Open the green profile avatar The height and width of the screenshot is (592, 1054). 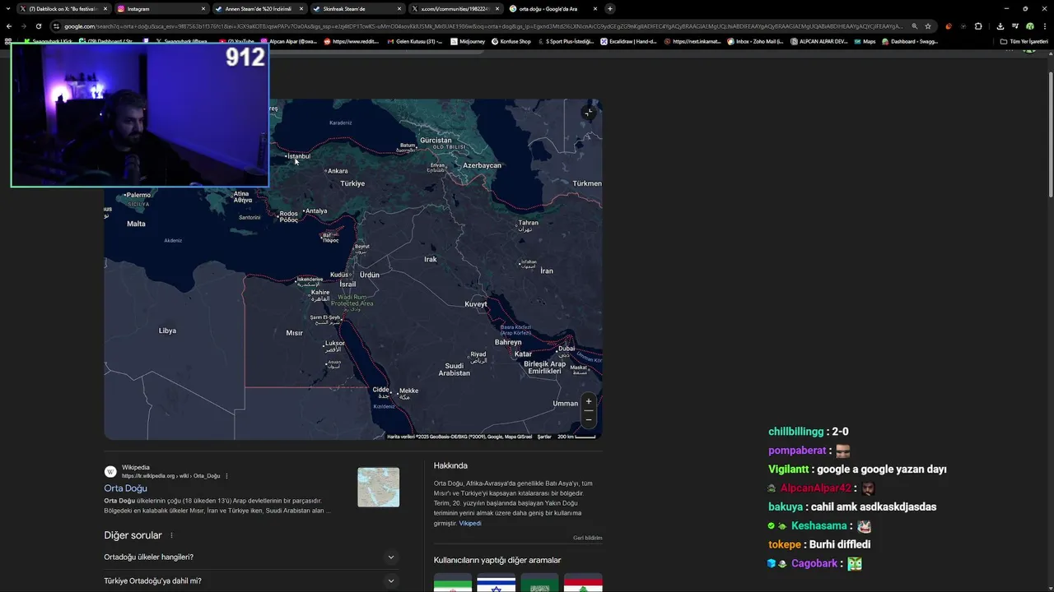click(x=1029, y=26)
